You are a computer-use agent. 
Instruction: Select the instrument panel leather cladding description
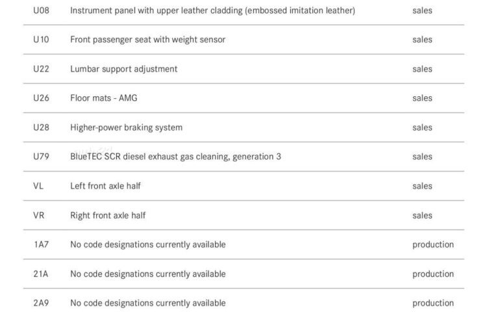tap(212, 10)
